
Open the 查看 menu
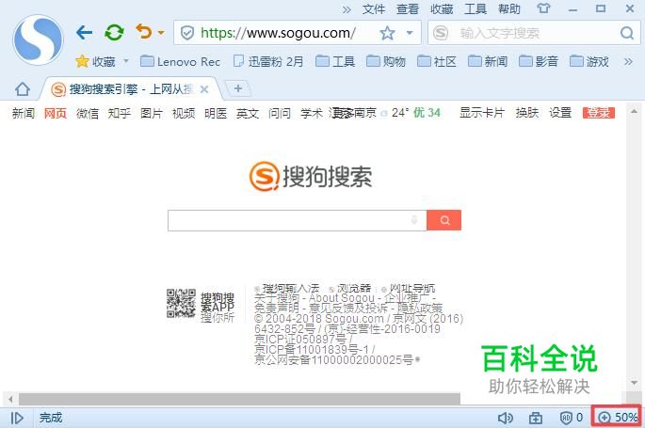point(407,9)
